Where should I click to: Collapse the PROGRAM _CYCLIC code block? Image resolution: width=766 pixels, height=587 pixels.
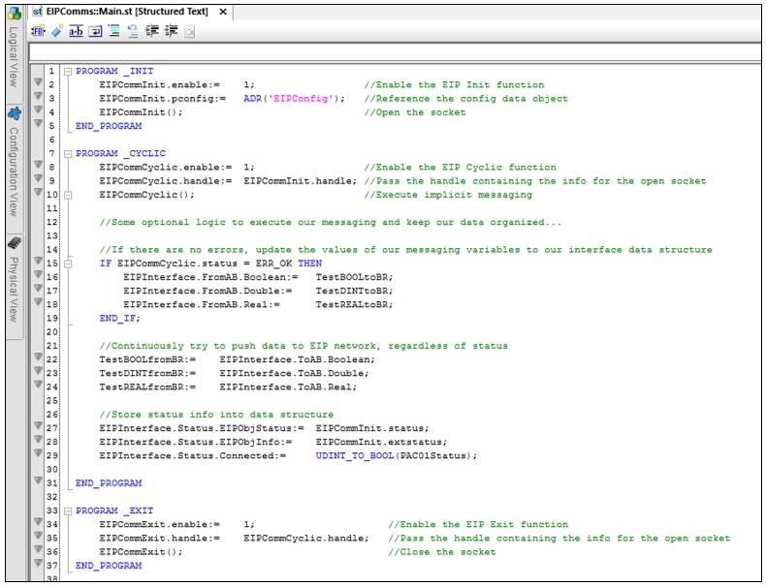tap(67, 154)
